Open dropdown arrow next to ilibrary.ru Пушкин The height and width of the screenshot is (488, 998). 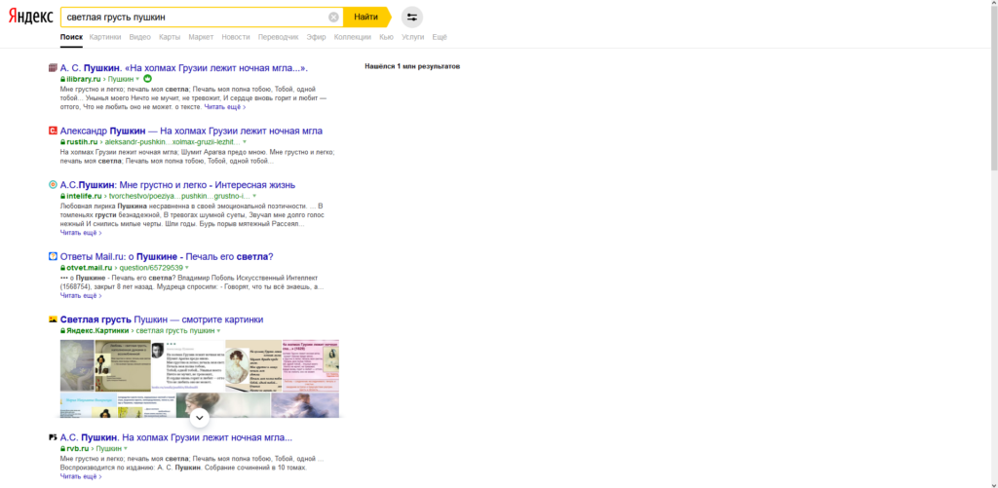[137, 79]
